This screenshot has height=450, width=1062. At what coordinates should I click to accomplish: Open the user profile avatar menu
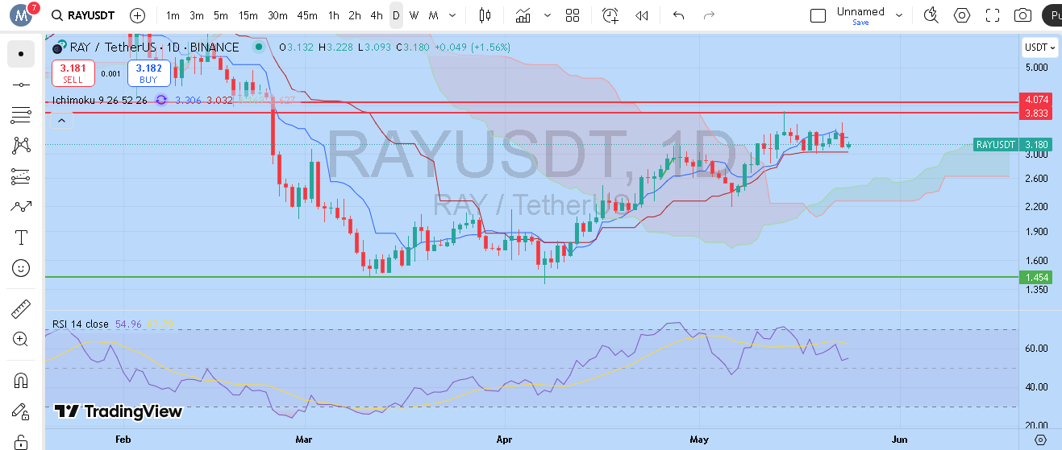(x=21, y=14)
